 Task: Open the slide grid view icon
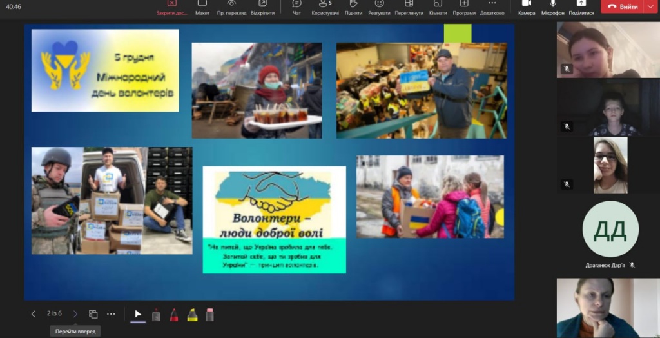pos(93,314)
